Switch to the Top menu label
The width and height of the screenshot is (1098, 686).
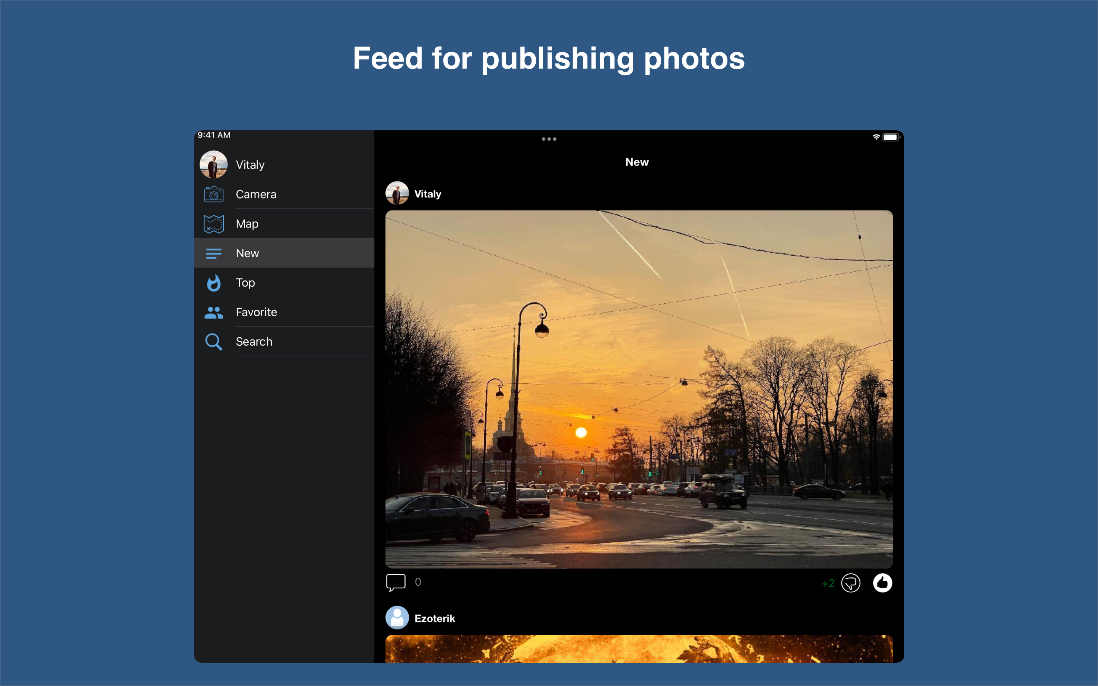pos(246,283)
